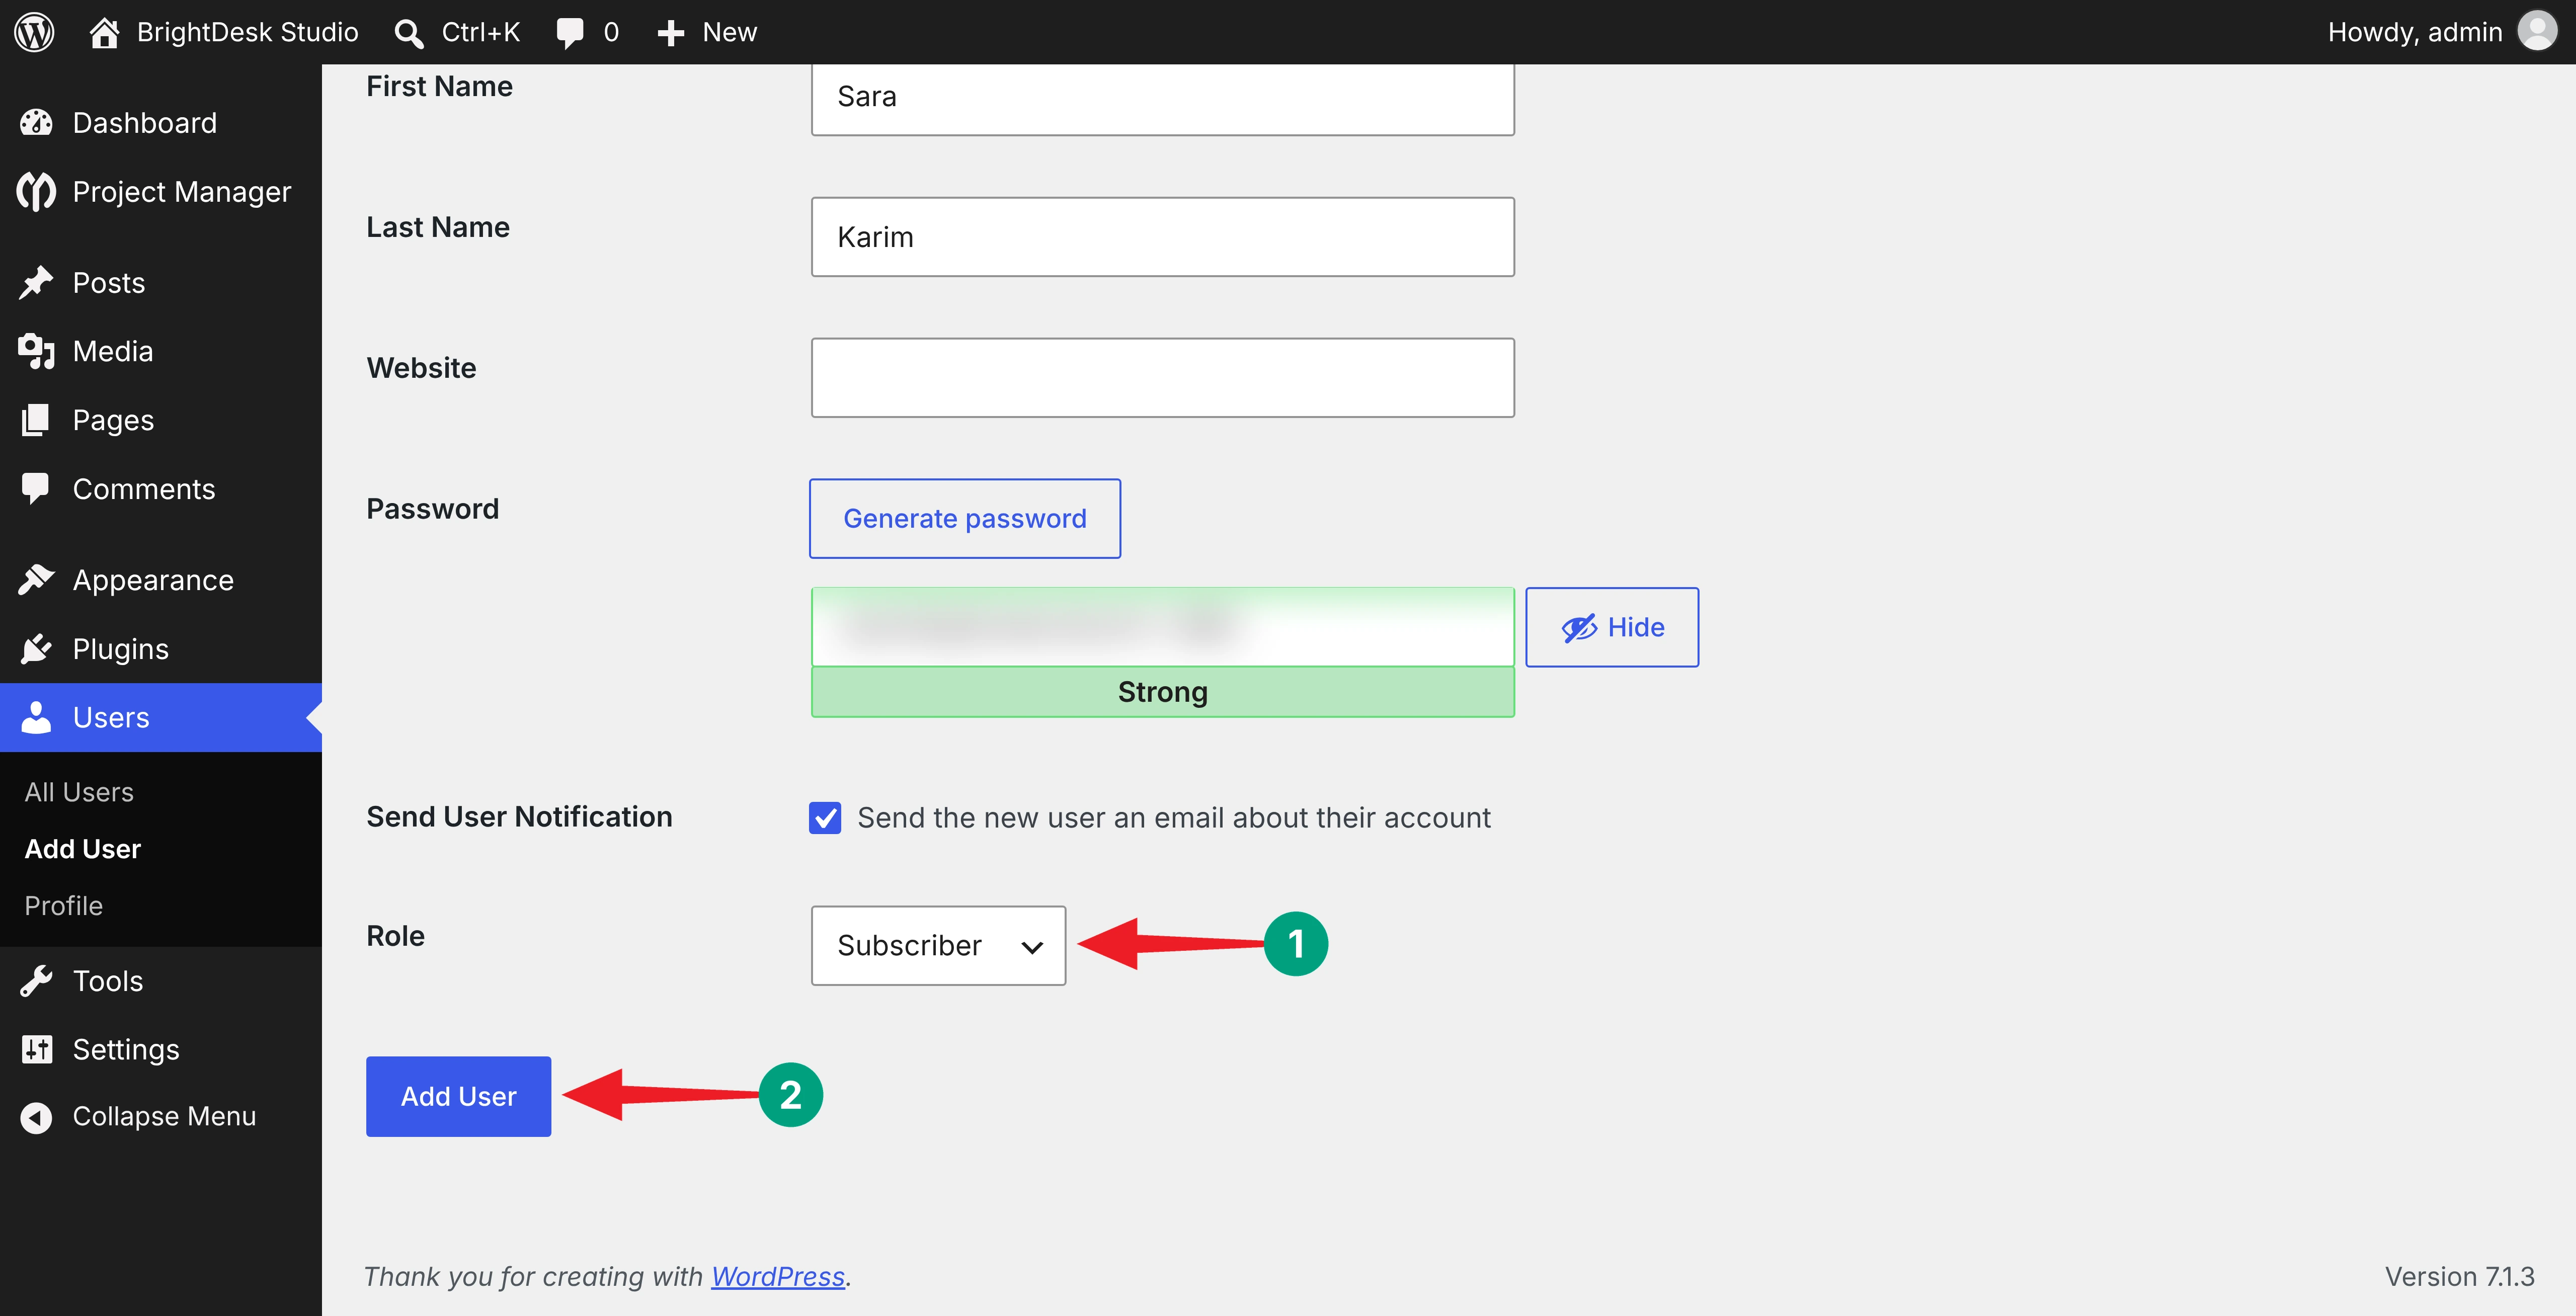The image size is (2576, 1316).
Task: Click the comment count 0 in admin bar
Action: (611, 32)
